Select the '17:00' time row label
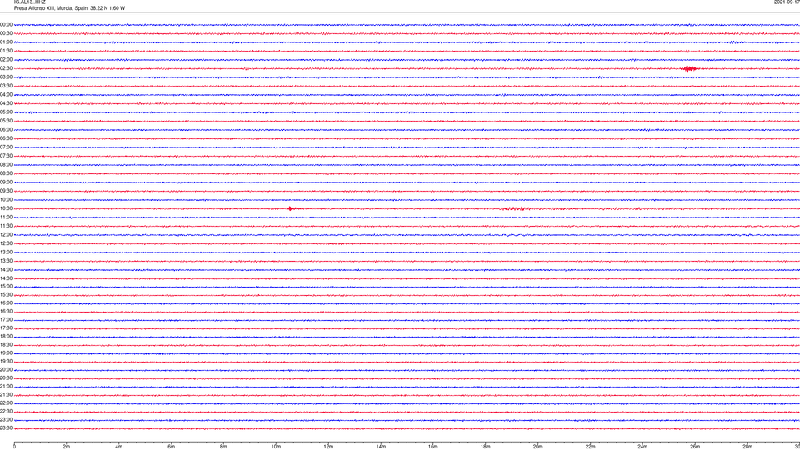The image size is (800, 450). (6, 320)
